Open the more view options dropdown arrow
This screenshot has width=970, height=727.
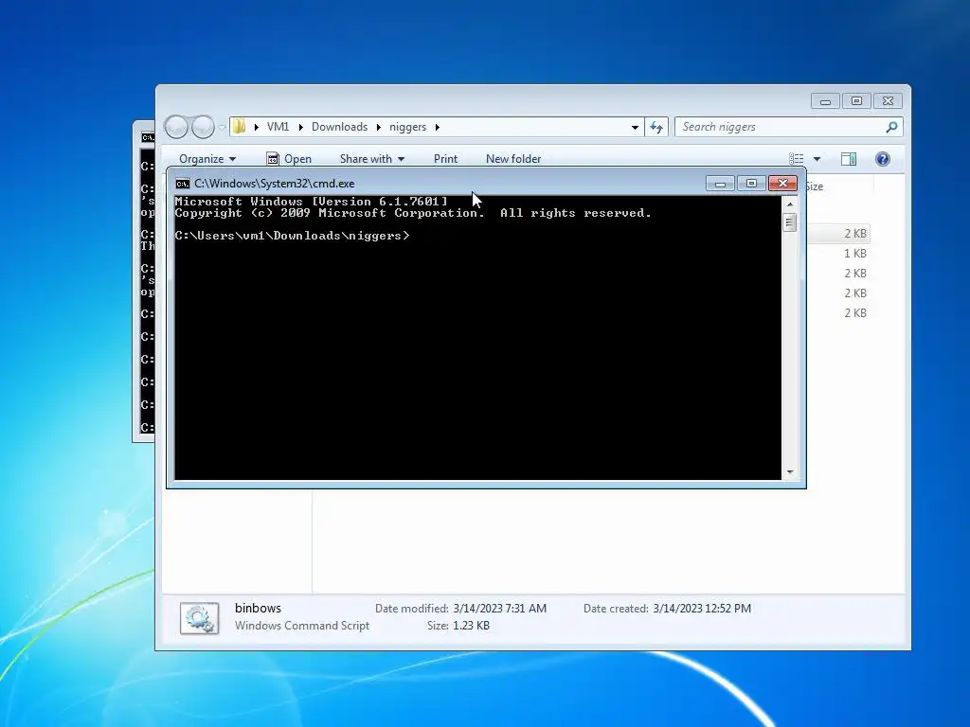click(x=817, y=159)
